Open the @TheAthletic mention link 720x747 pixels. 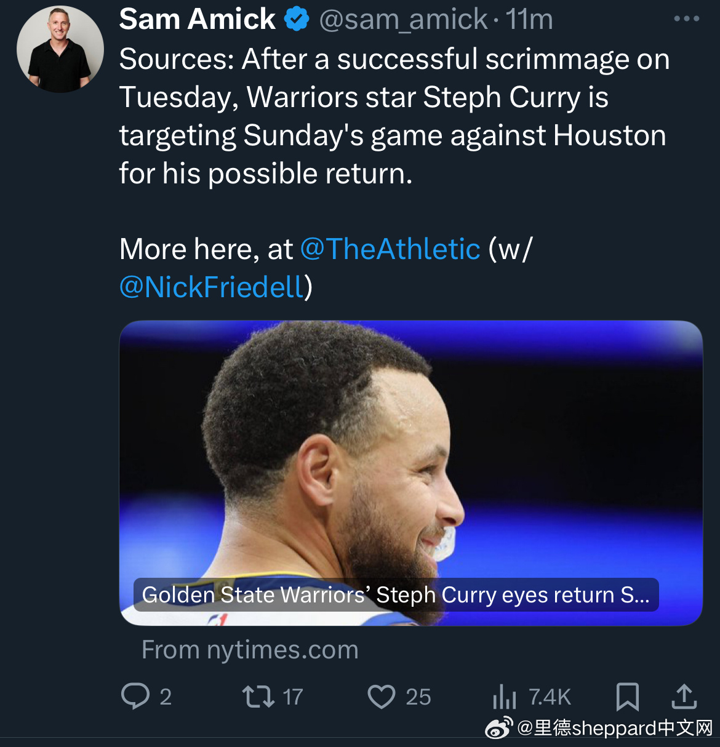[390, 249]
